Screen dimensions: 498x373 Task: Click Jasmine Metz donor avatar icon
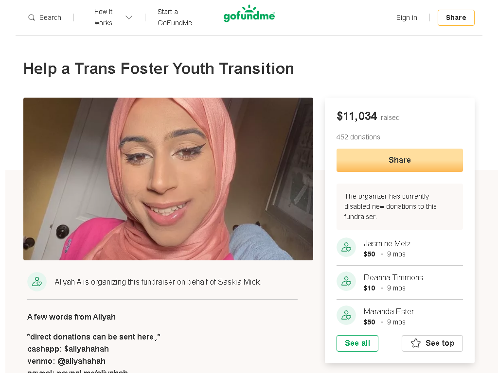point(346,247)
